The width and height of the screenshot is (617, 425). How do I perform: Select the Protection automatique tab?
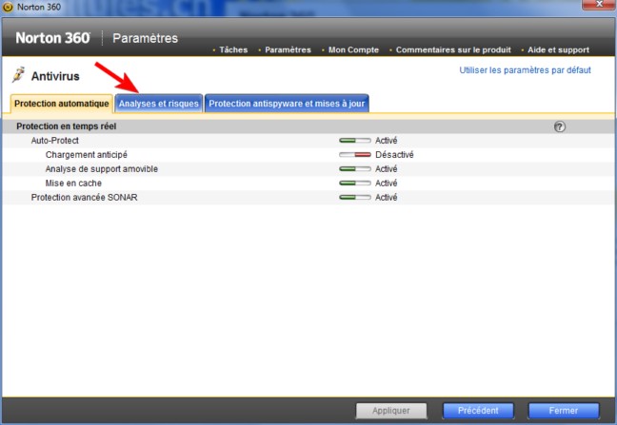click(x=61, y=104)
